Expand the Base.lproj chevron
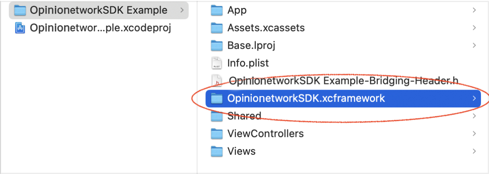The height and width of the screenshot is (174, 489). (x=474, y=45)
